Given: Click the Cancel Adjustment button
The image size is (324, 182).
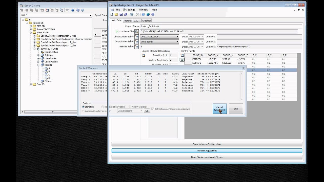Looking at the screenshot, I should point(219,109).
